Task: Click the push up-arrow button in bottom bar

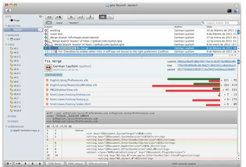Action: pos(40,164)
